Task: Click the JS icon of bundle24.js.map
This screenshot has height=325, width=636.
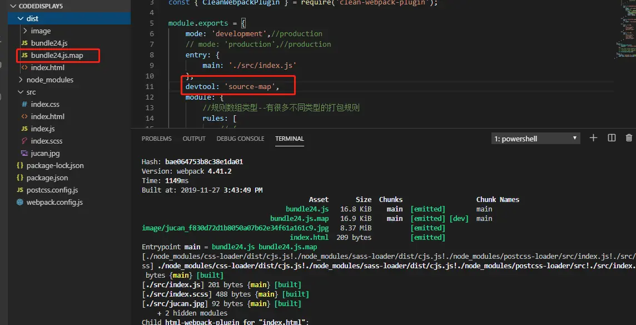Action: pyautogui.click(x=24, y=55)
